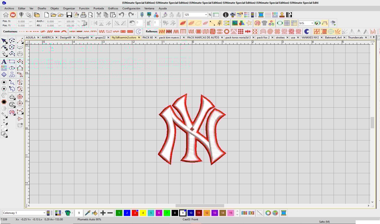
Task: Toggle show bitmap image icon
Action: click(235, 23)
